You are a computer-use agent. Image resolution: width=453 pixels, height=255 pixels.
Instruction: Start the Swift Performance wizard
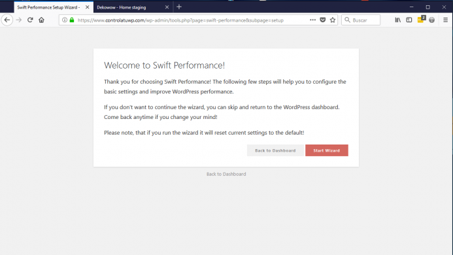(x=326, y=150)
